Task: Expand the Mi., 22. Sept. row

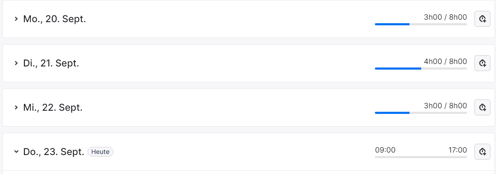Action: coord(16,108)
